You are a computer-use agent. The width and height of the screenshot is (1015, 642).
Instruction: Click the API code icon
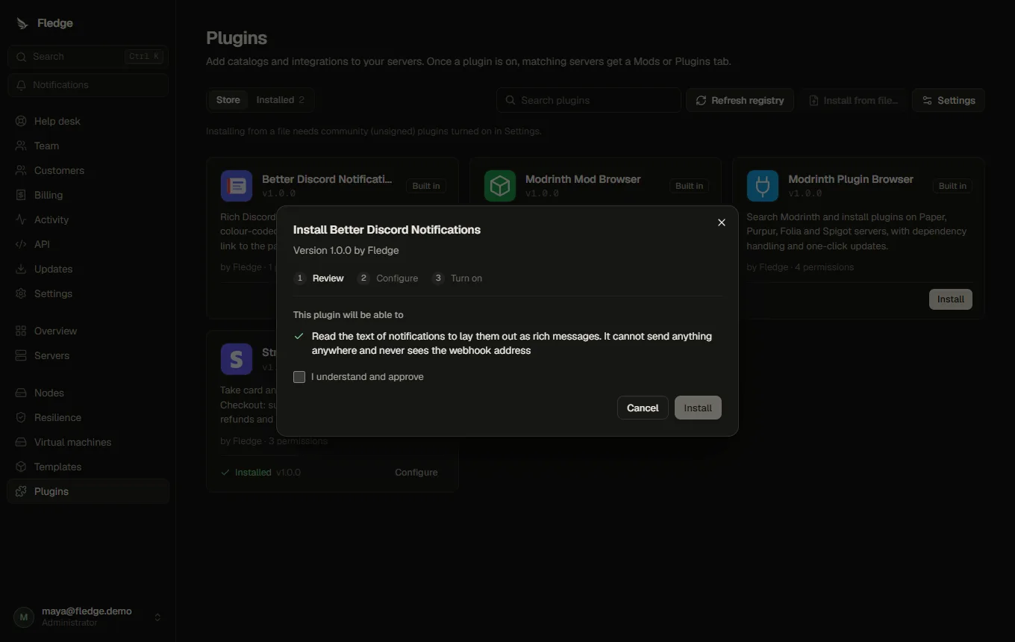21,244
